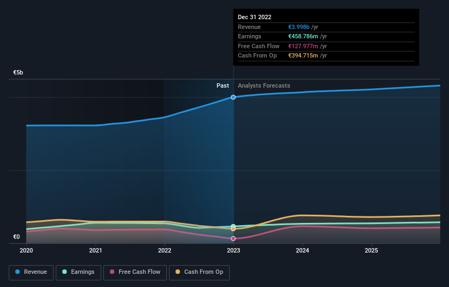Click the 2020 x-axis label
Viewport: 449px width, 287px height.
click(x=26, y=251)
